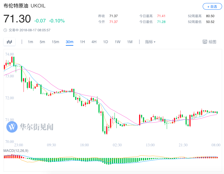Switch chart to the 4H interval
This screenshot has height=174, width=224.
tap(94, 42)
